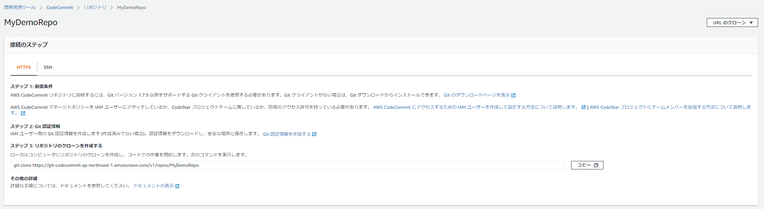This screenshot has width=764, height=209.
Task: Go to the CodeCommit breadcrumb link
Action: (59, 8)
